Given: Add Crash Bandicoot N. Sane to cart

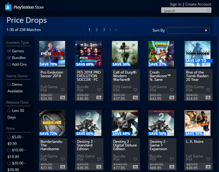Looking at the screenshot, I should (172, 98).
